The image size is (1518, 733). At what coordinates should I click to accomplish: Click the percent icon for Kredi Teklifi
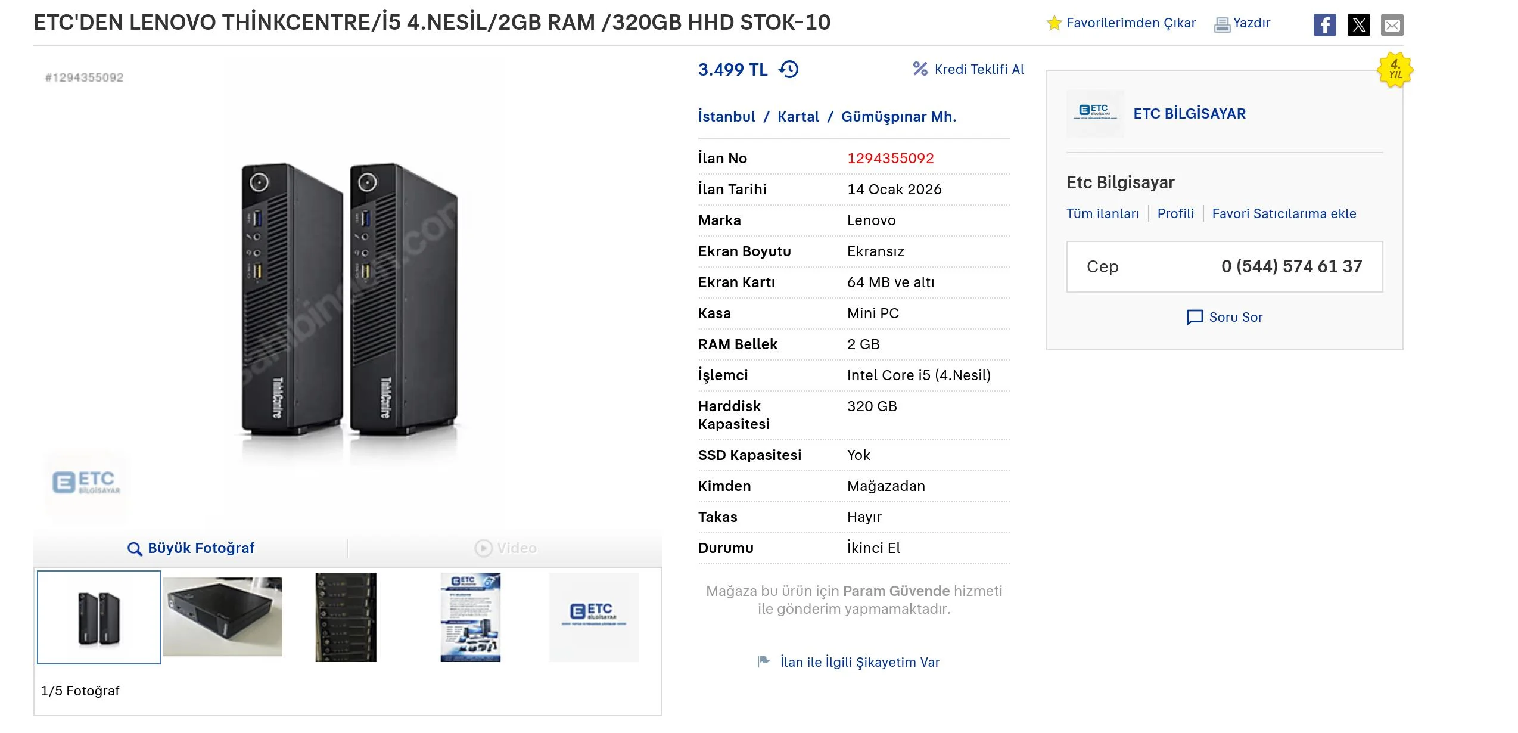[920, 69]
